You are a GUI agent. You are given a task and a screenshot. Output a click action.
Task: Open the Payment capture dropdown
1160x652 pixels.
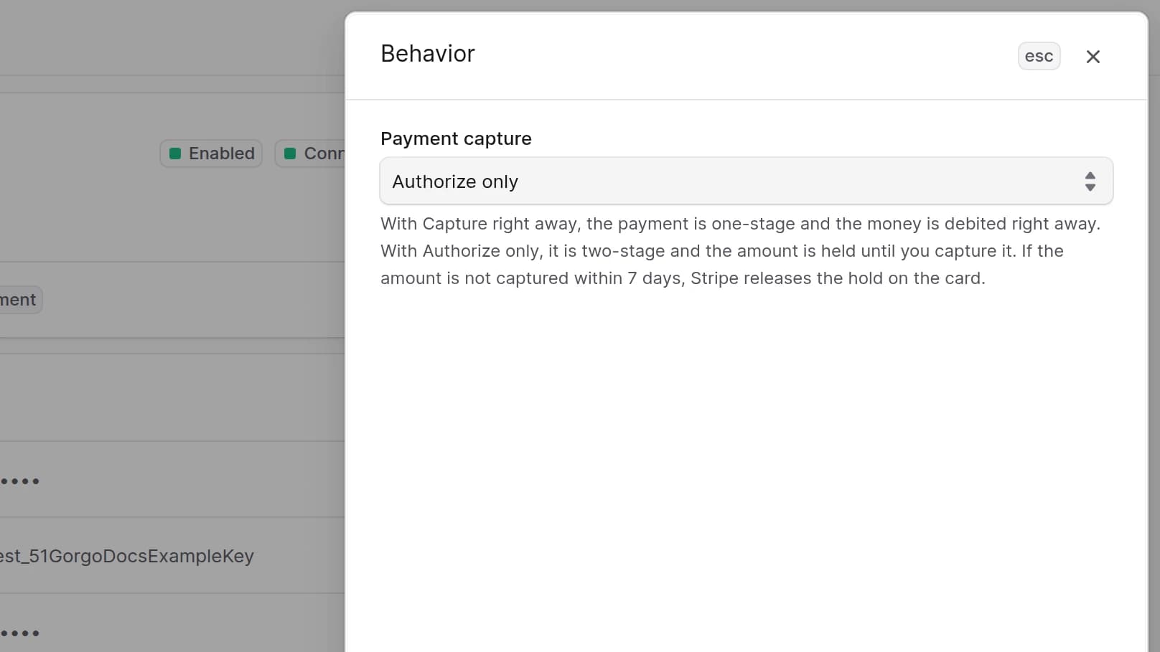[746, 181]
